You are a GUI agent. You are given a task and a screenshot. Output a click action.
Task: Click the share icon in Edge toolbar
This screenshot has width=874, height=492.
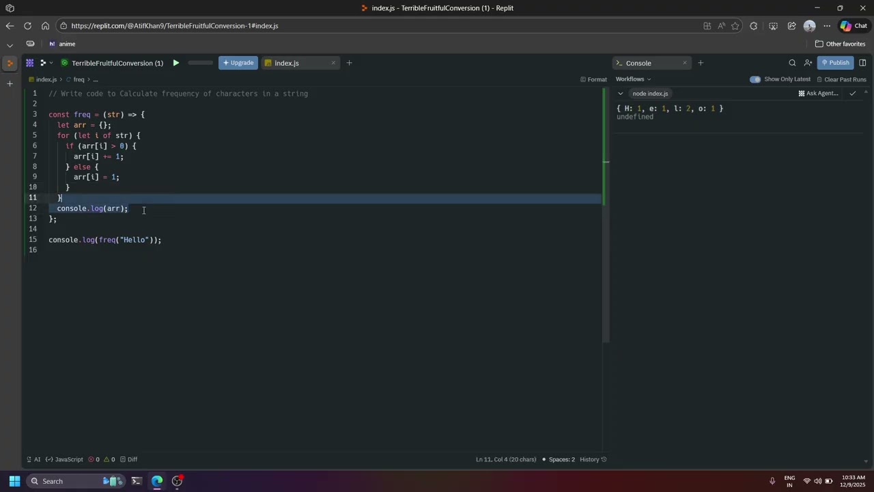[791, 26]
